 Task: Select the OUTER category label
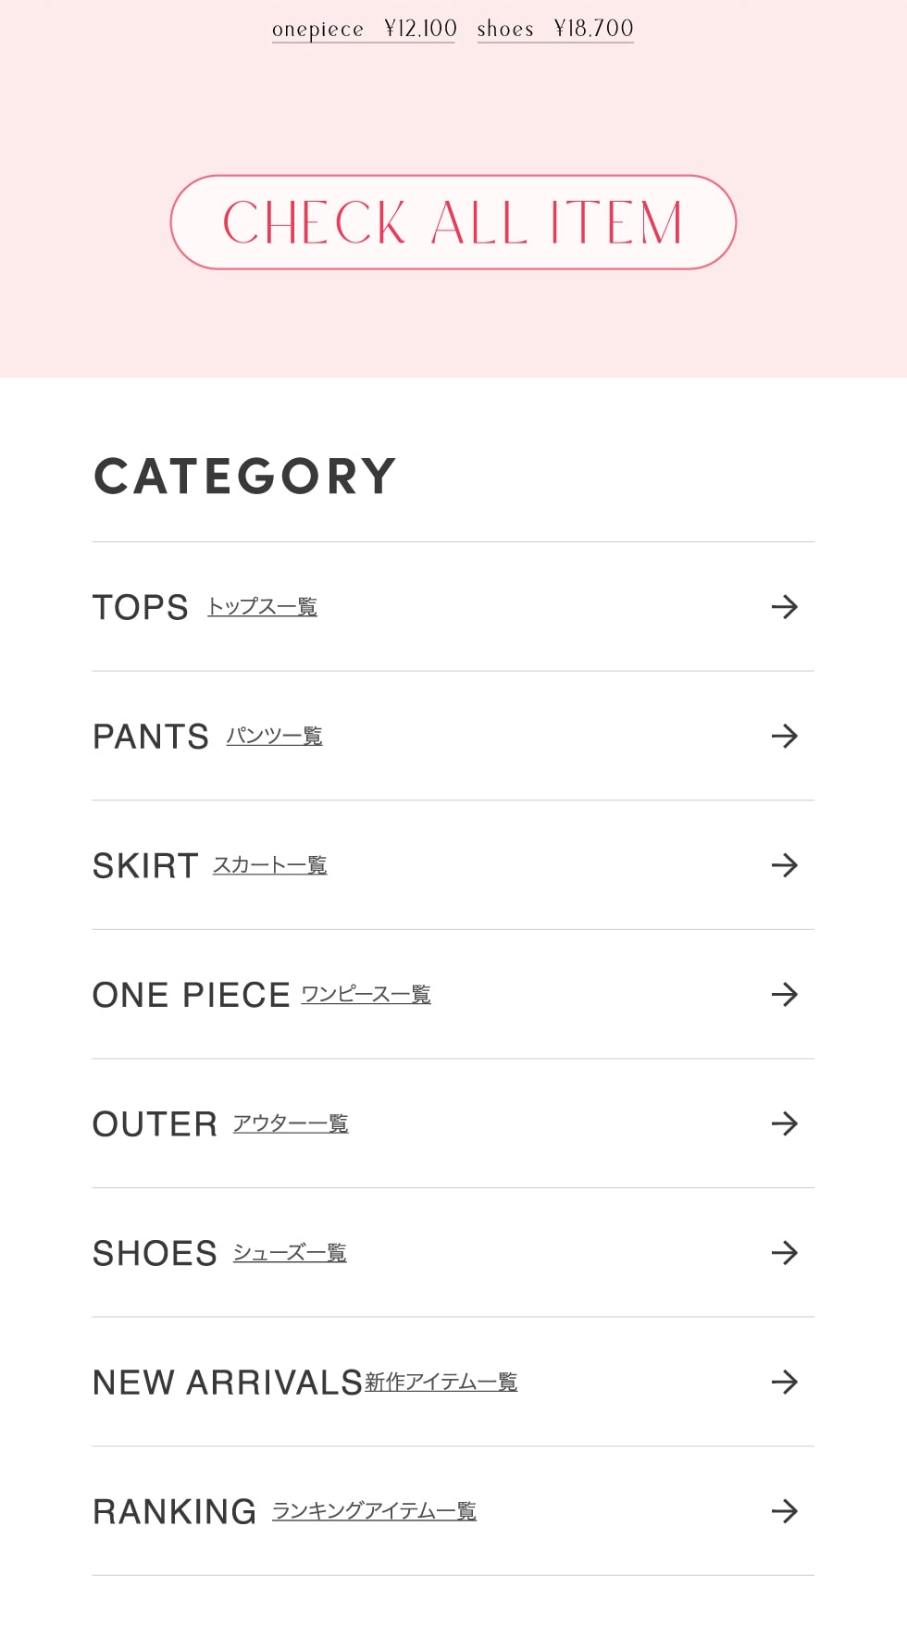(x=155, y=1124)
